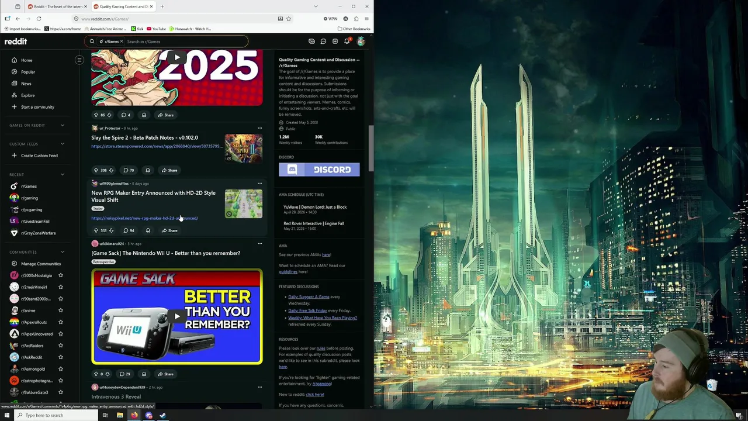748x421 pixels.
Task: Open Explore in the sidebar
Action: click(27, 95)
